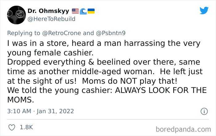Click 'ALWAYS LOOK FOR THE' phrase
This screenshot has width=216, height=136.
161,90
